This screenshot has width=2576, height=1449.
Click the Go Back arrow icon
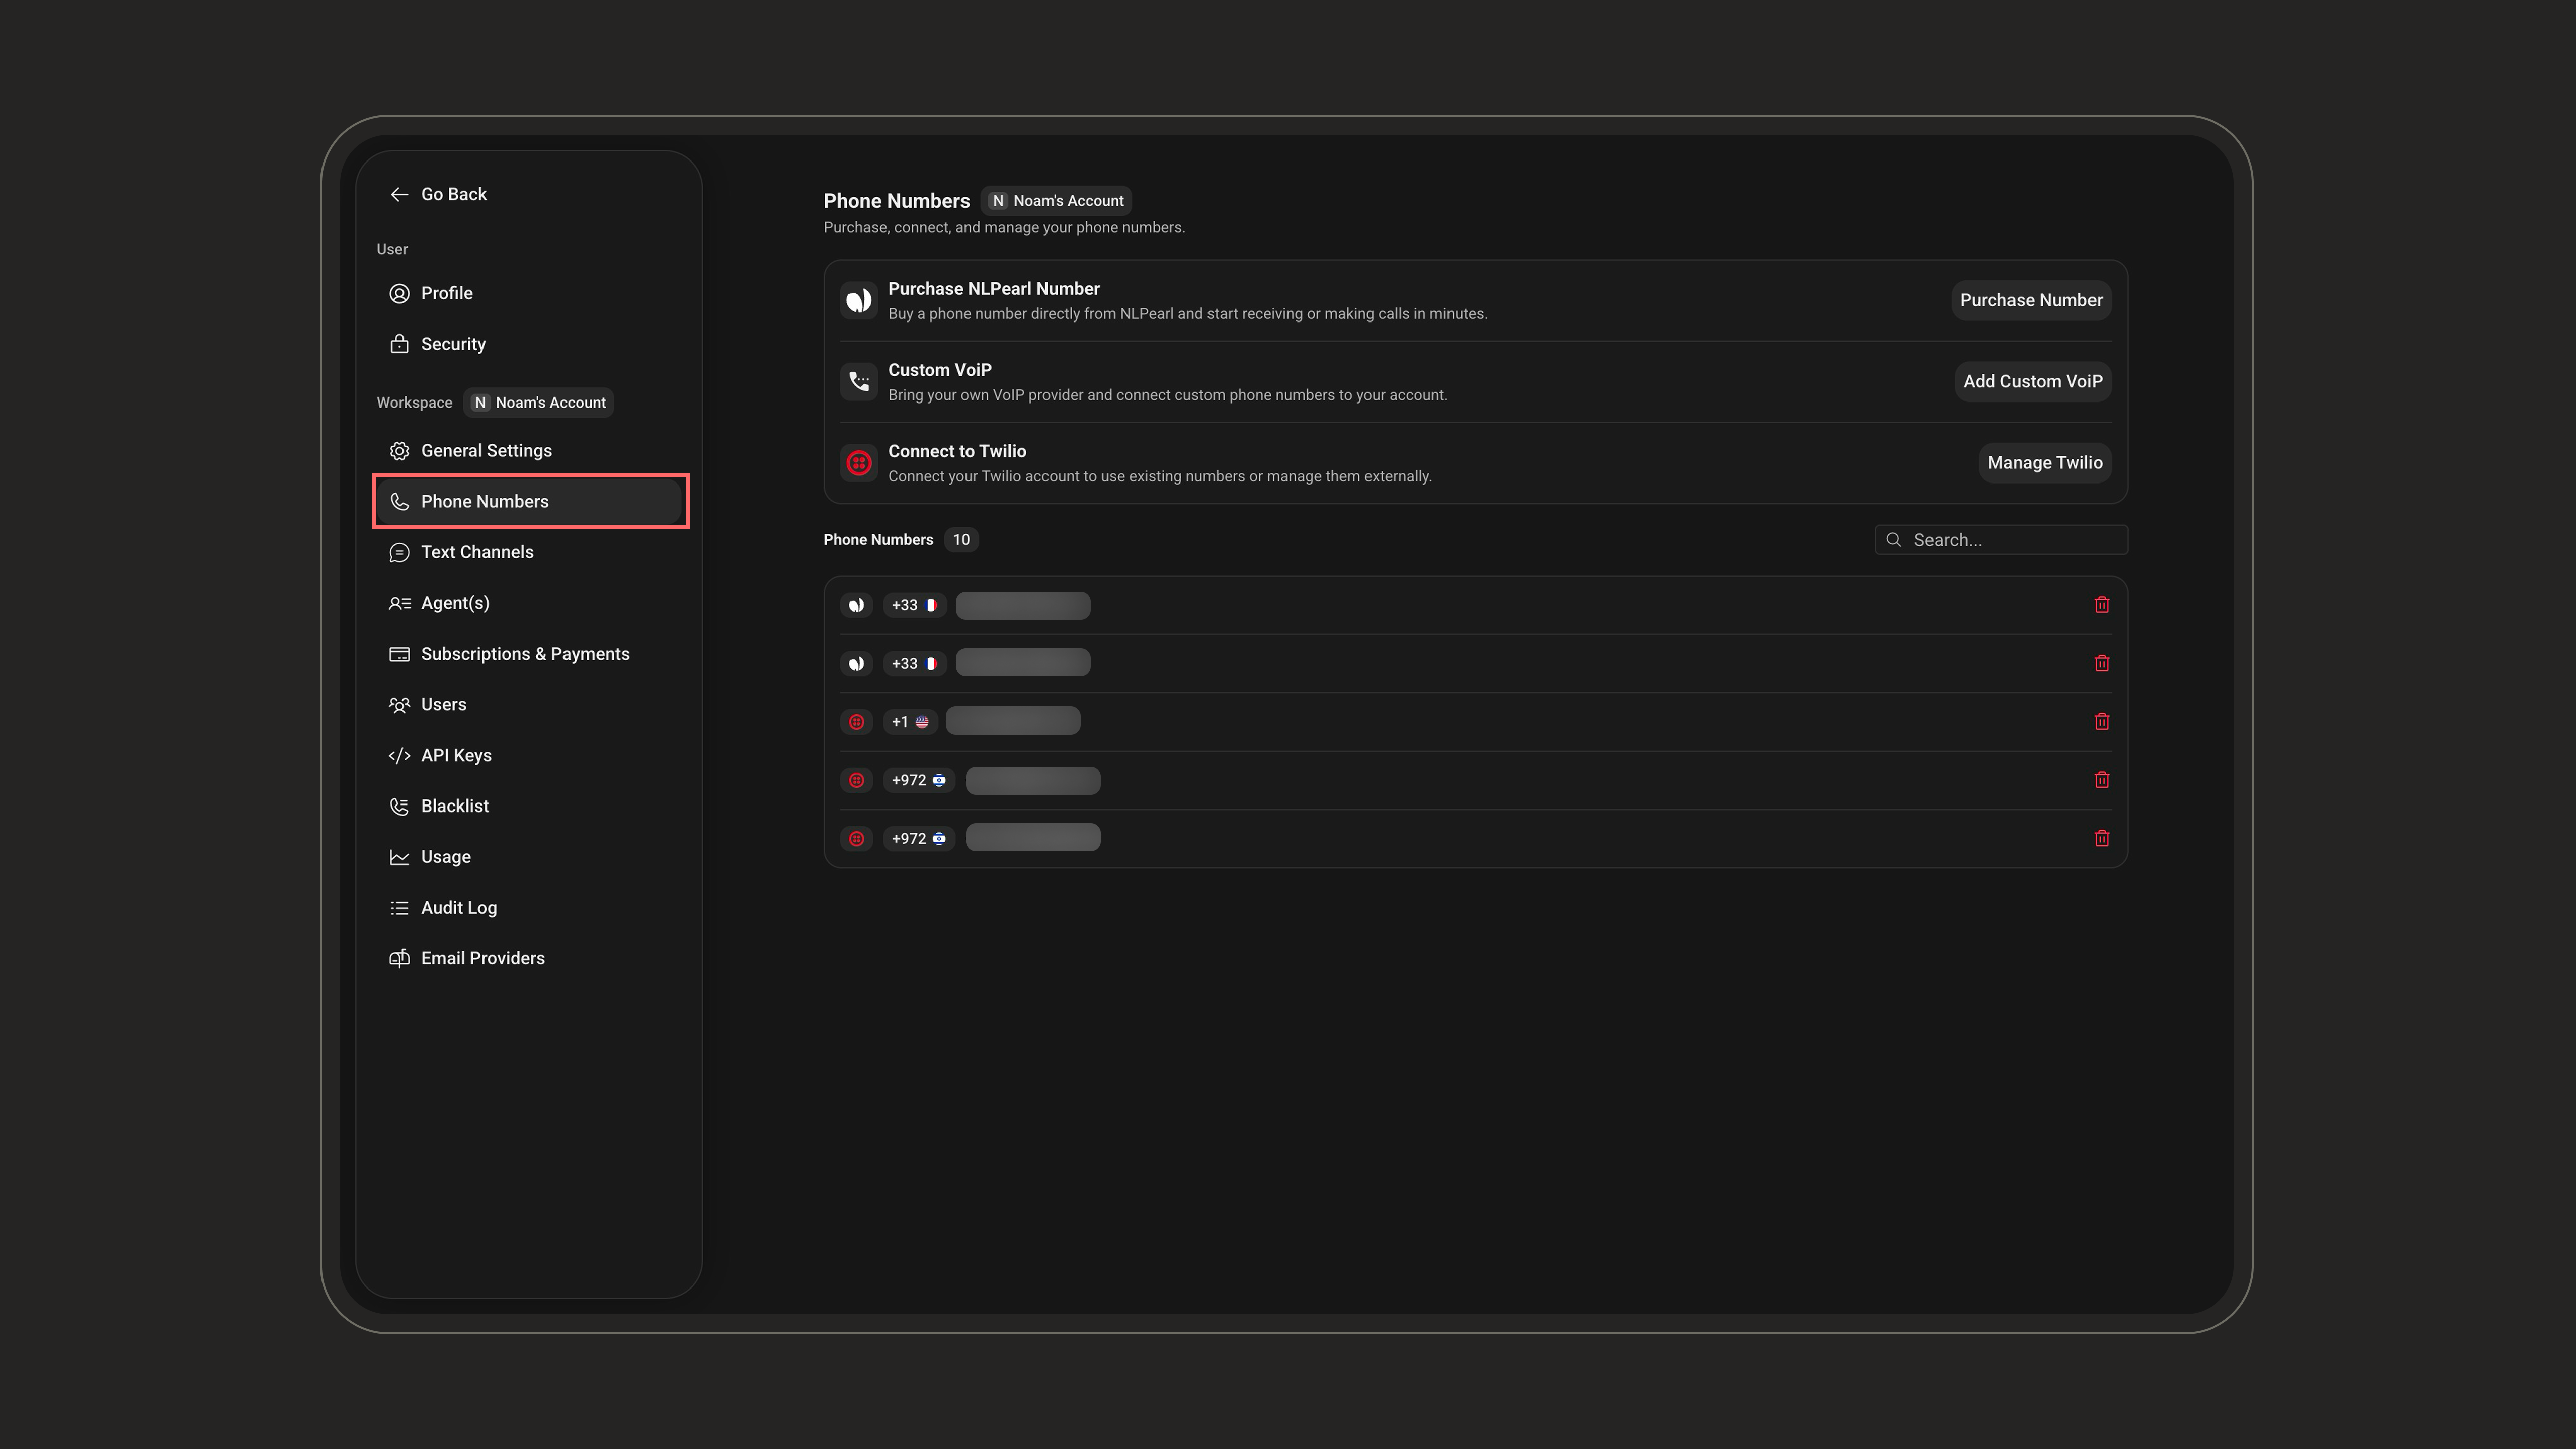[x=399, y=194]
